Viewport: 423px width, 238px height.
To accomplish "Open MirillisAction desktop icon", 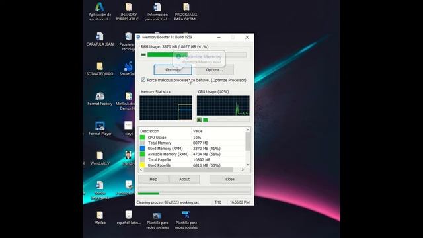I will [126, 101].
